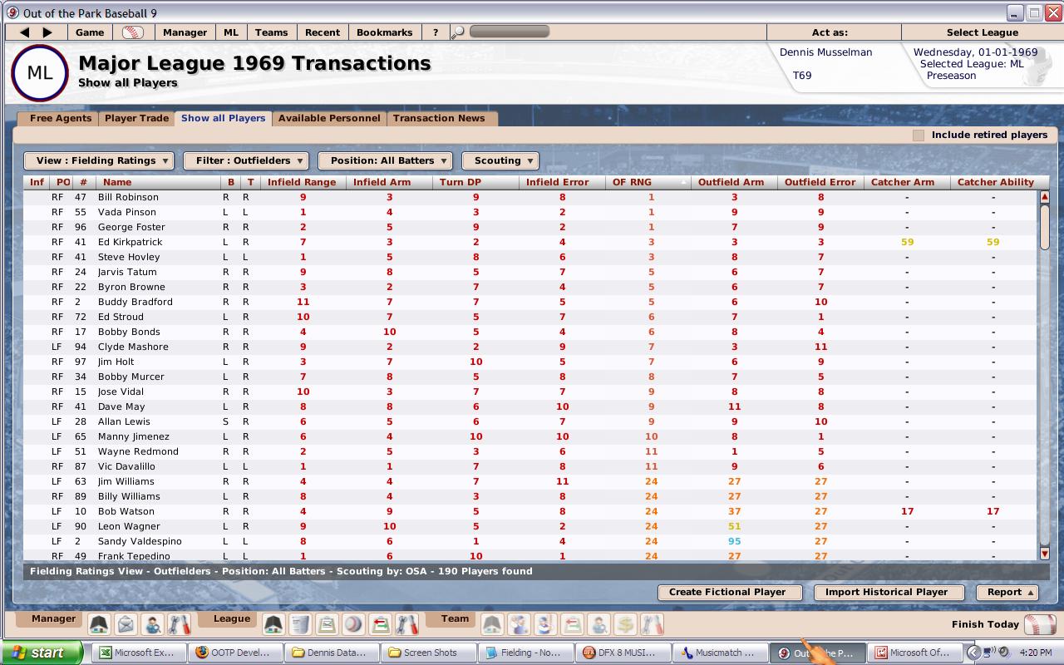
Task: Open the ? help menu
Action: [435, 32]
